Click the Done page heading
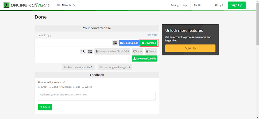This screenshot has height=119, width=259. [41, 17]
